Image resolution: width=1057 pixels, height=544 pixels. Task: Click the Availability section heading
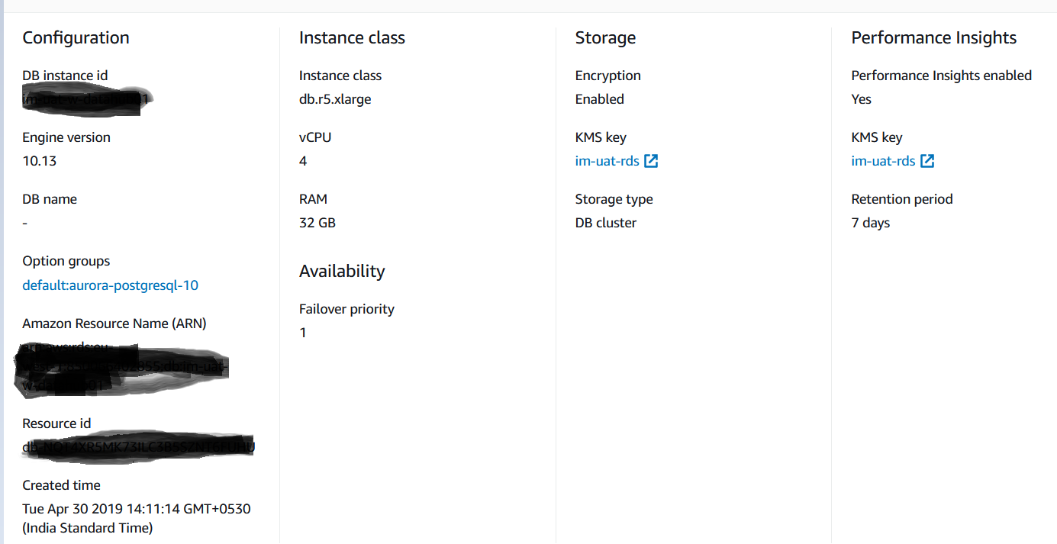click(342, 271)
